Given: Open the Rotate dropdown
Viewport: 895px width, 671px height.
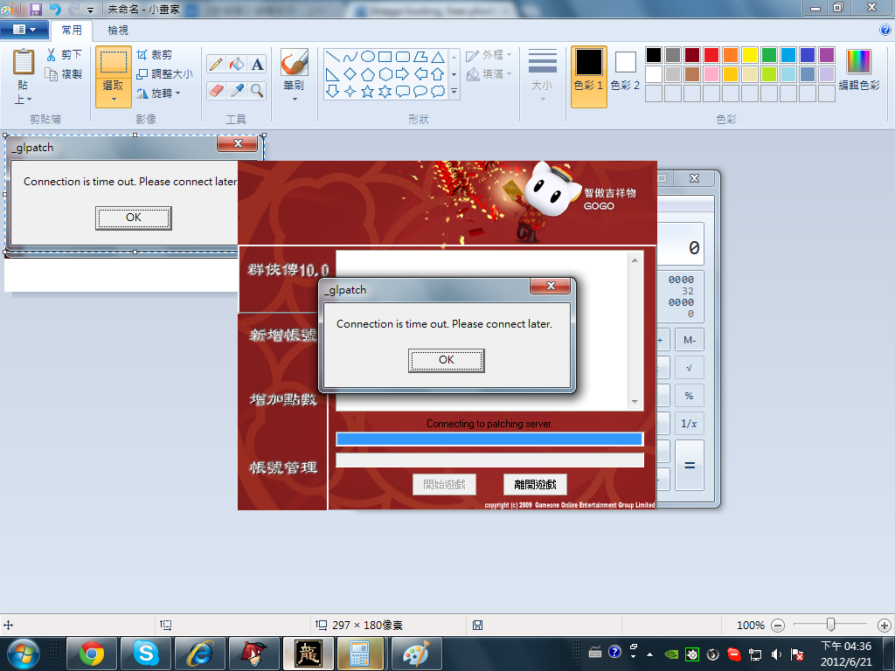Looking at the screenshot, I should point(158,93).
